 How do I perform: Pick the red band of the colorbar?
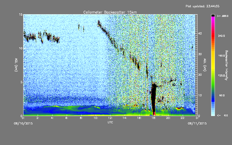pyautogui.click(x=213, y=35)
